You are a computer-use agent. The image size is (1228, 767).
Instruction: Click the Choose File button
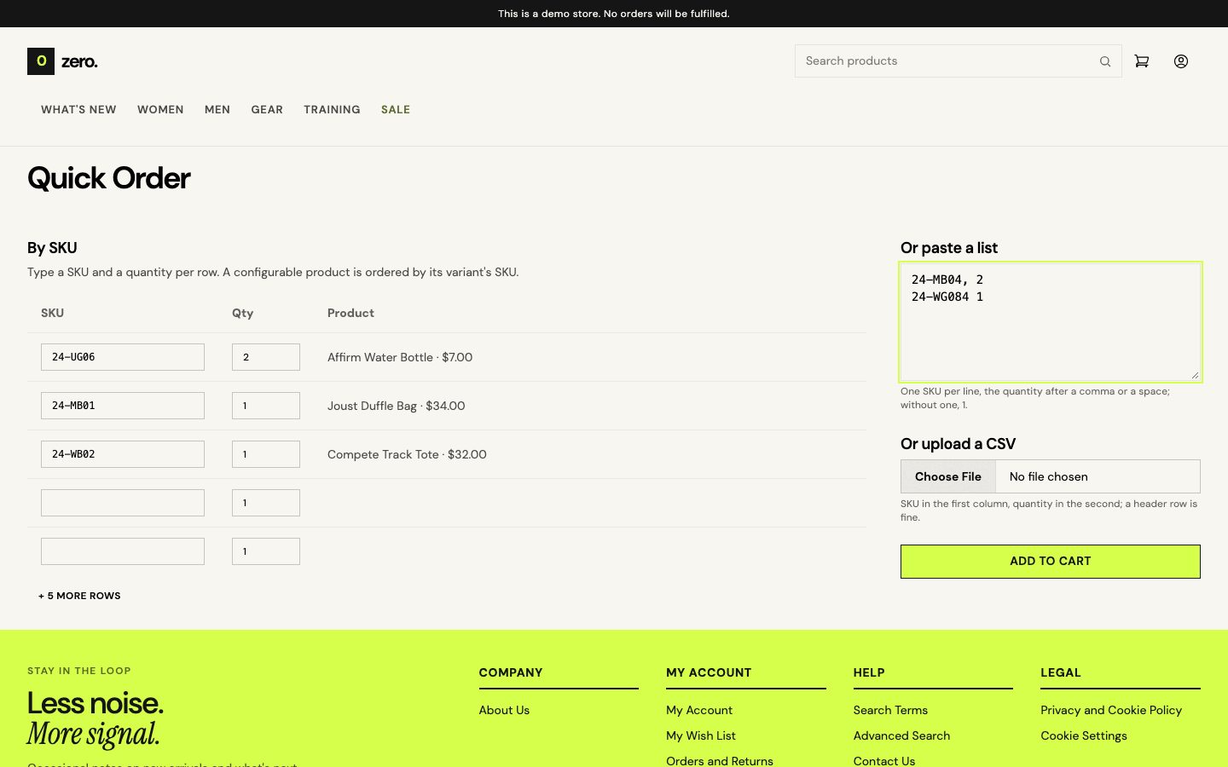[948, 476]
